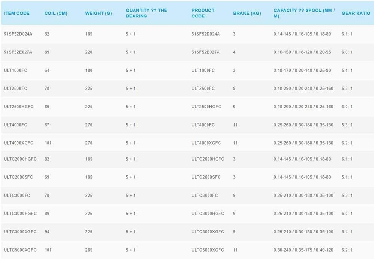This screenshot has height=259, width=374.
Task: Select the BRAKE (KG) column header
Action: pos(247,13)
